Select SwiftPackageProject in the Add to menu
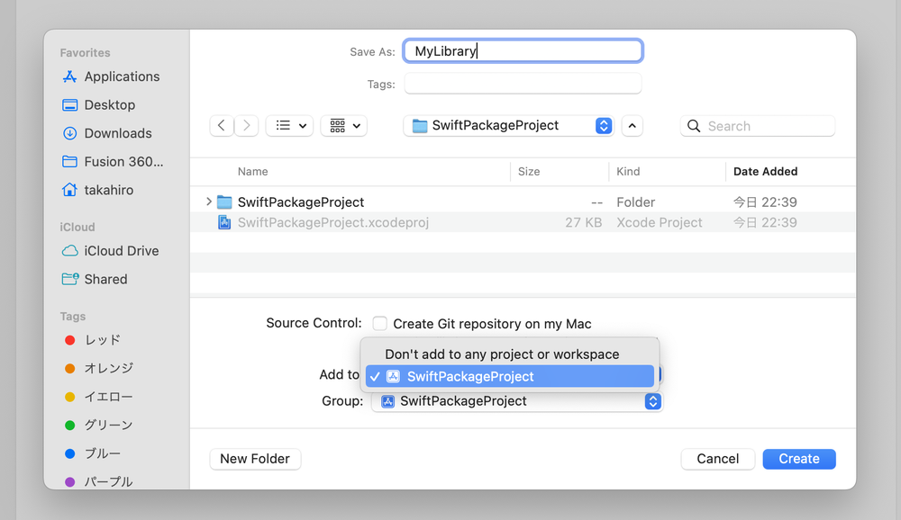This screenshot has width=901, height=520. (x=509, y=377)
